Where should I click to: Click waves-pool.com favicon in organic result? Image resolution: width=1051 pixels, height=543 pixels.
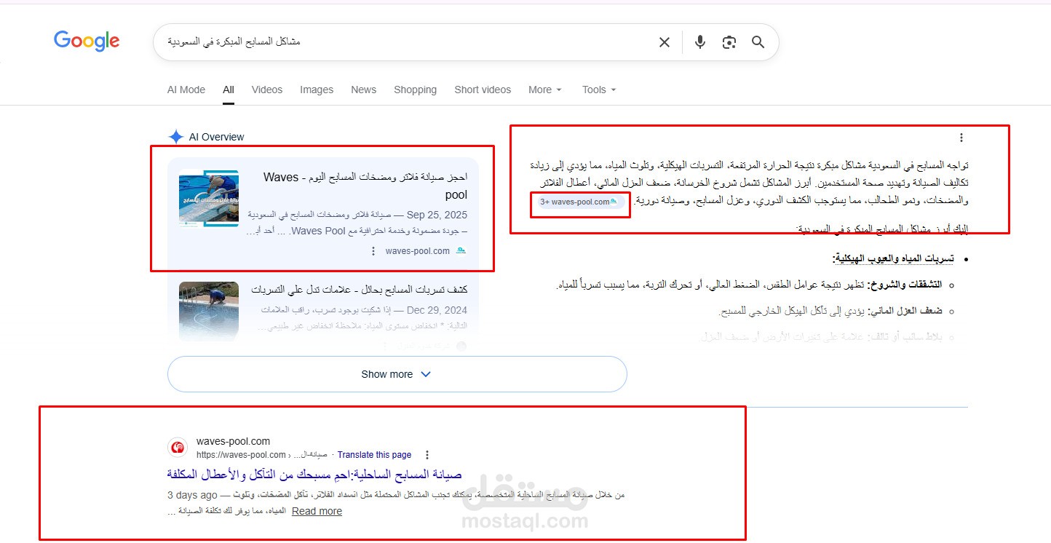[178, 448]
